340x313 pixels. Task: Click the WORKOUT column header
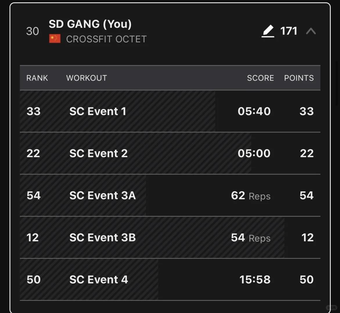click(x=87, y=78)
